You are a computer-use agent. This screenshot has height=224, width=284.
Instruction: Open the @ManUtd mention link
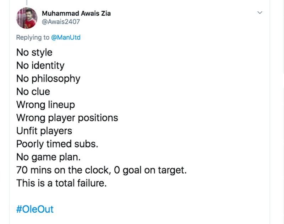66,37
